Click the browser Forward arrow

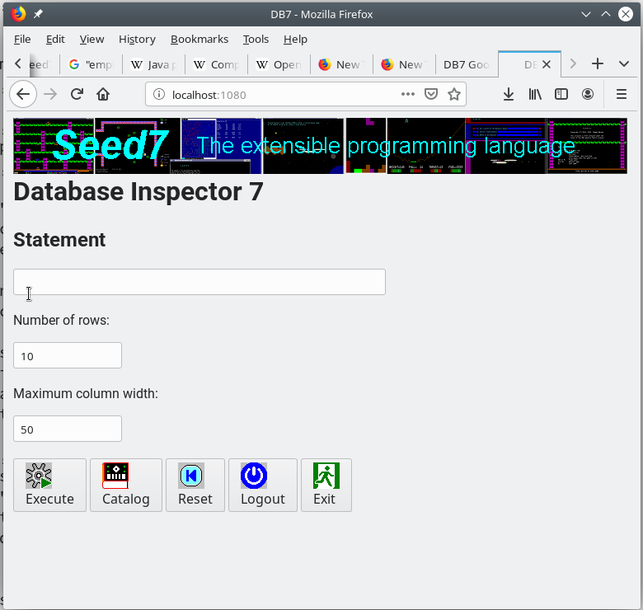50,94
